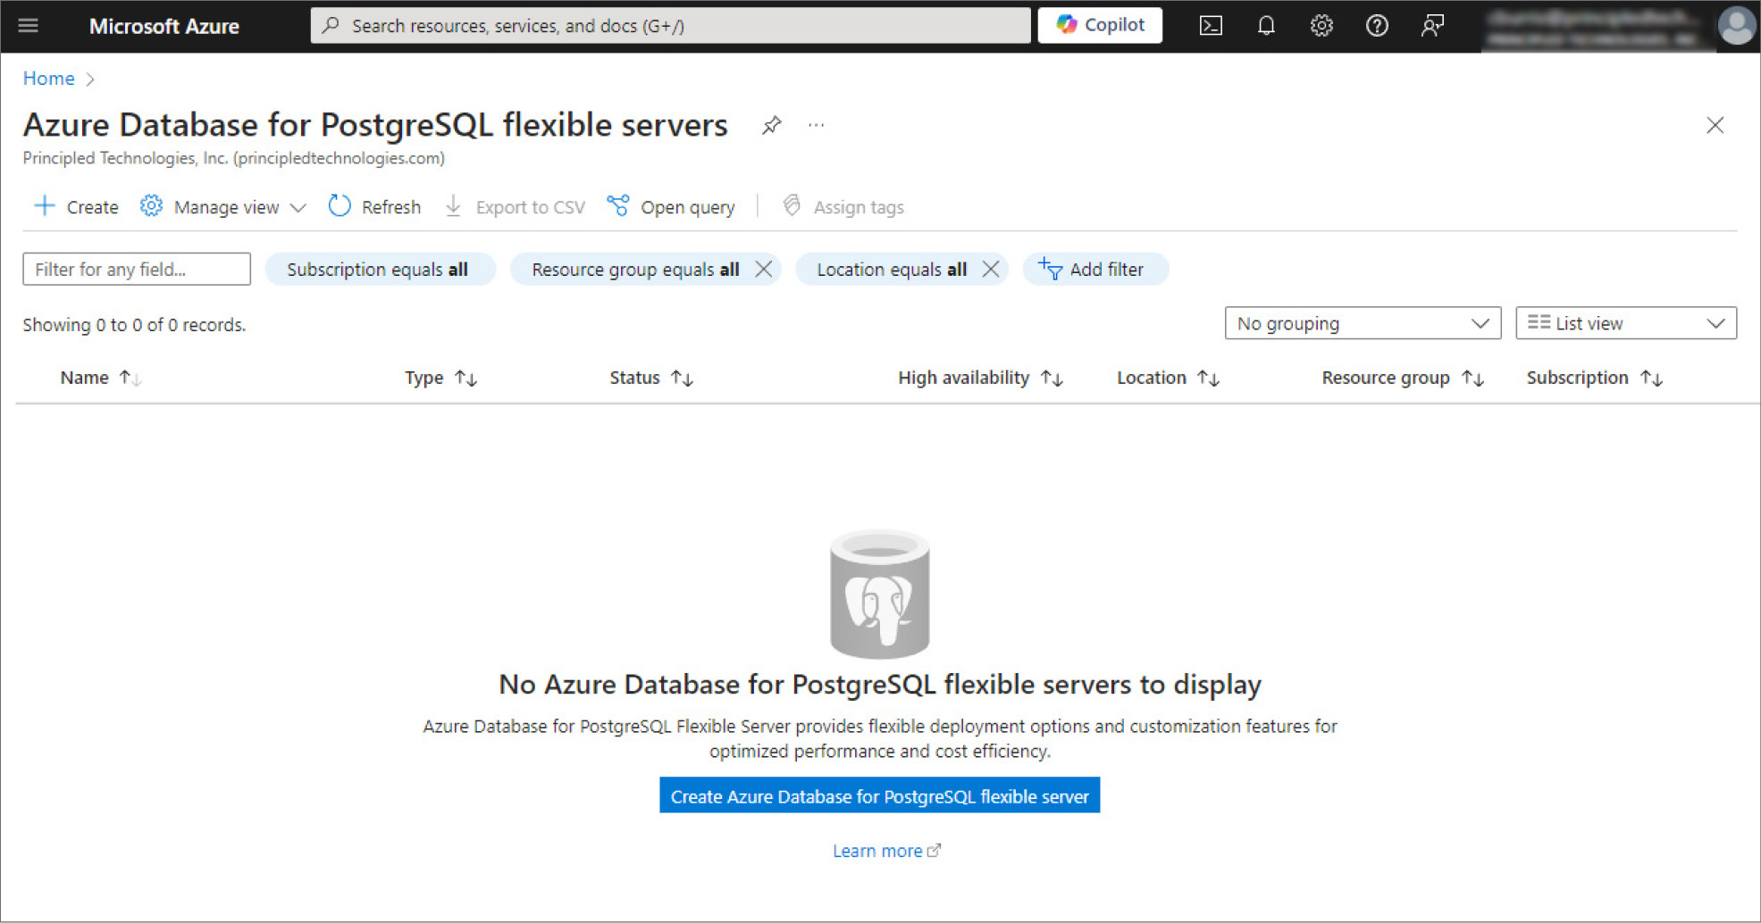Expand the Manage view menu

click(x=223, y=206)
